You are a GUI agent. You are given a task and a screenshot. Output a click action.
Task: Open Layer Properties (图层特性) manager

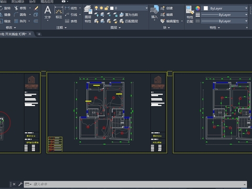click(x=88, y=14)
